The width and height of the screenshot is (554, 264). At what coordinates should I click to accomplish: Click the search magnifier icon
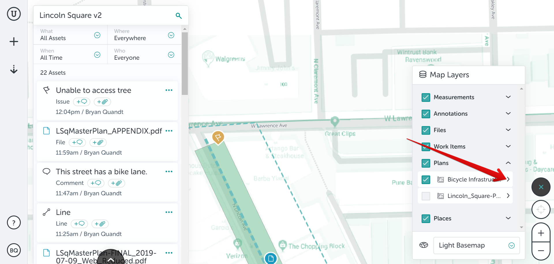(179, 16)
